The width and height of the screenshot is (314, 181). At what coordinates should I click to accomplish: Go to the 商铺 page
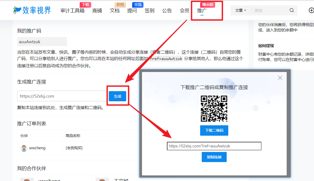pyautogui.click(x=97, y=11)
